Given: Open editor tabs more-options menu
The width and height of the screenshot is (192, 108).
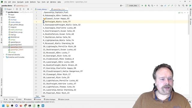Looking at the screenshot, I should coord(187,9).
